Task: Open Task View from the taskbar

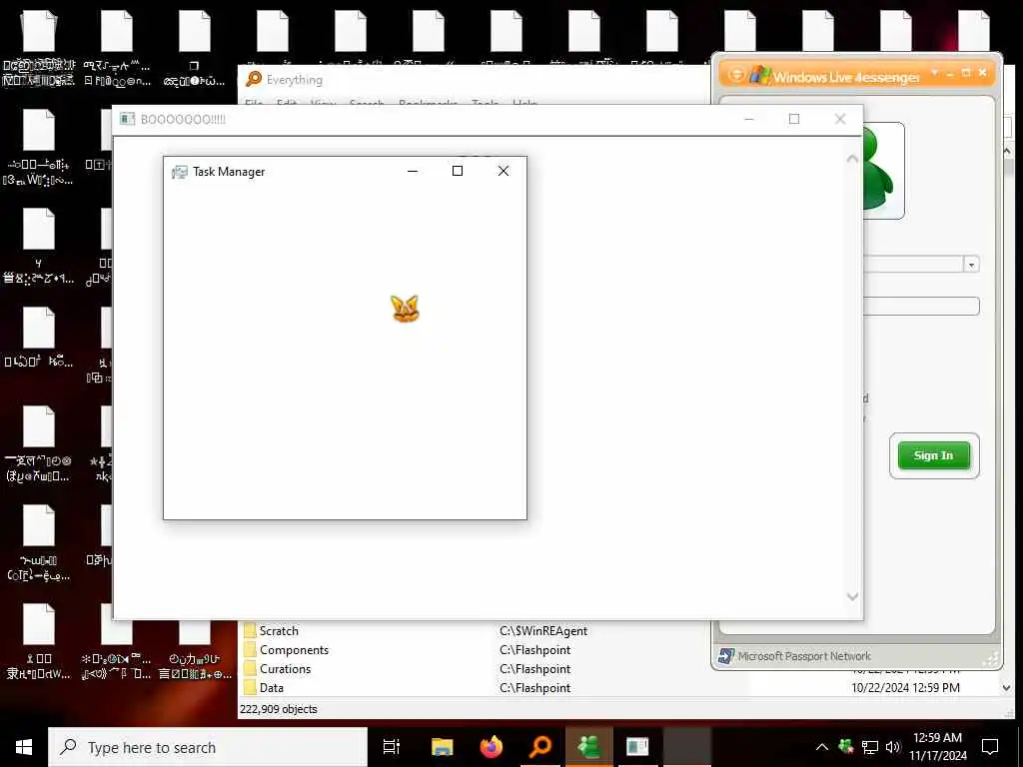Action: click(392, 747)
